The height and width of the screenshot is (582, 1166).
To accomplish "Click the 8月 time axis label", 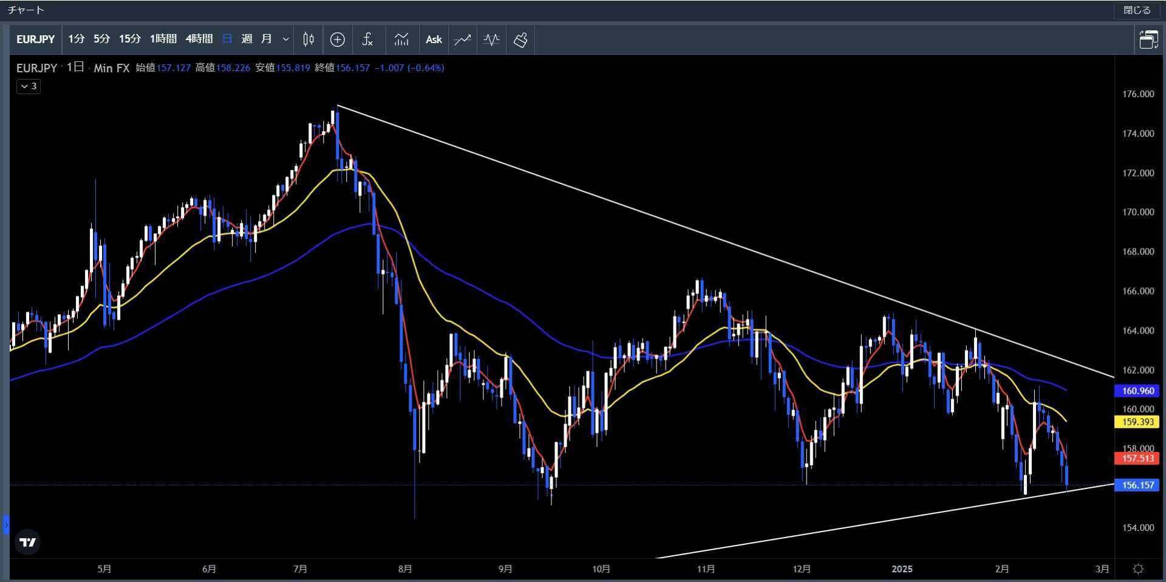I will coord(405,569).
